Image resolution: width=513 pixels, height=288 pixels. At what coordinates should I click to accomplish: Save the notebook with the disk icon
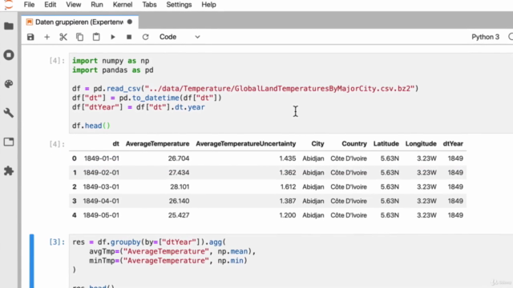(x=30, y=37)
